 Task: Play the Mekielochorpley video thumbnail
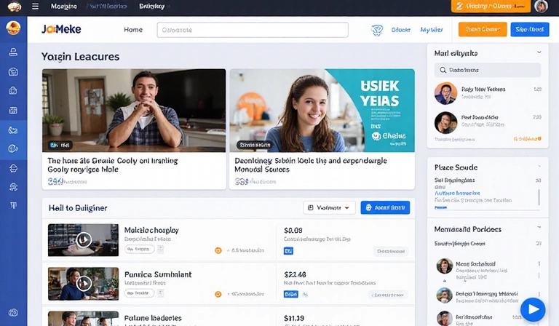click(84, 240)
